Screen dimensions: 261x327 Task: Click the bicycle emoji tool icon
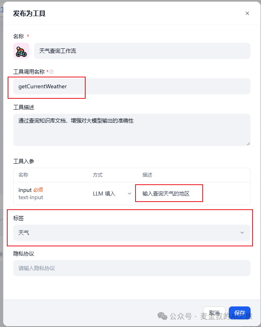(x=22, y=51)
